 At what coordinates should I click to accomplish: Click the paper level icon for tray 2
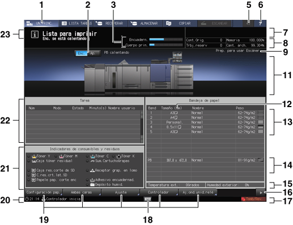261,117
